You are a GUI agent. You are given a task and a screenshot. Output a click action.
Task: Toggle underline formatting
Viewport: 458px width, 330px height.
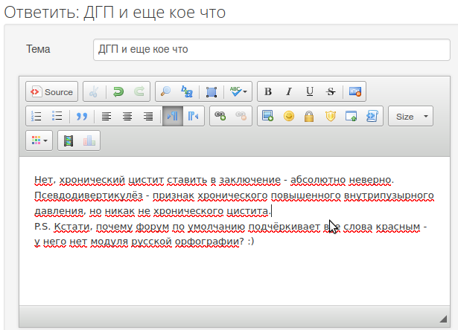309,91
